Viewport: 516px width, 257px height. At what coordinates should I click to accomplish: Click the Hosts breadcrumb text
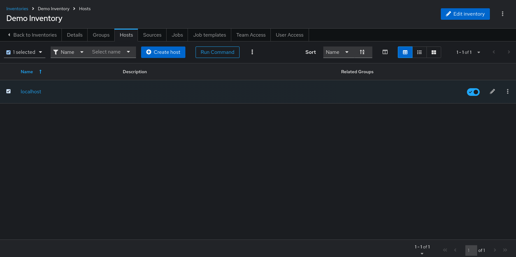(x=85, y=9)
